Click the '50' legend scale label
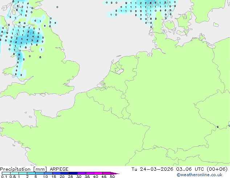 (112, 177)
